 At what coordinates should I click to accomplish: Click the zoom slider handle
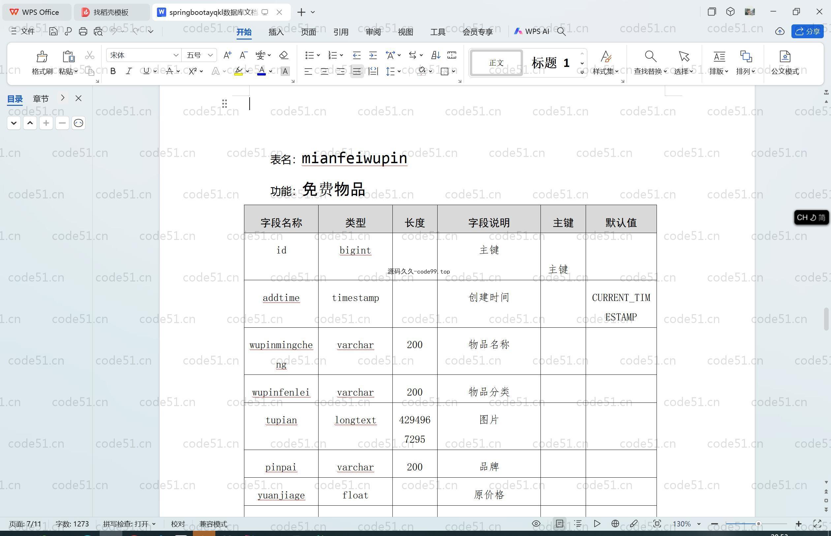coord(758,523)
